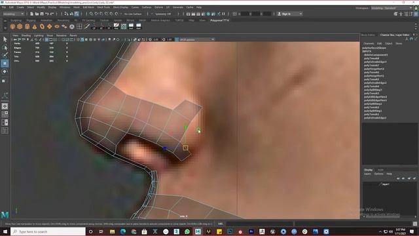Open the Edit Mesh menu
The width and height of the screenshot is (419, 236).
click(88, 7)
